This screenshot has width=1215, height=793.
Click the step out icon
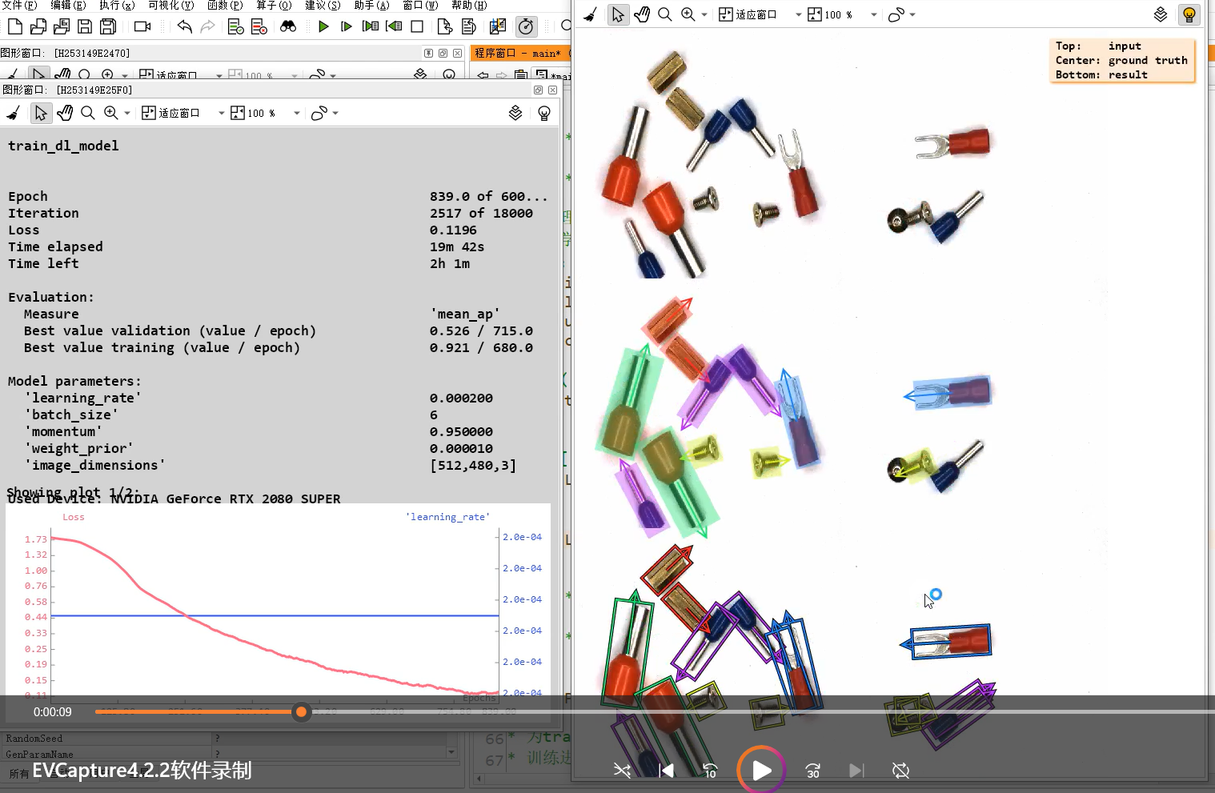(394, 26)
